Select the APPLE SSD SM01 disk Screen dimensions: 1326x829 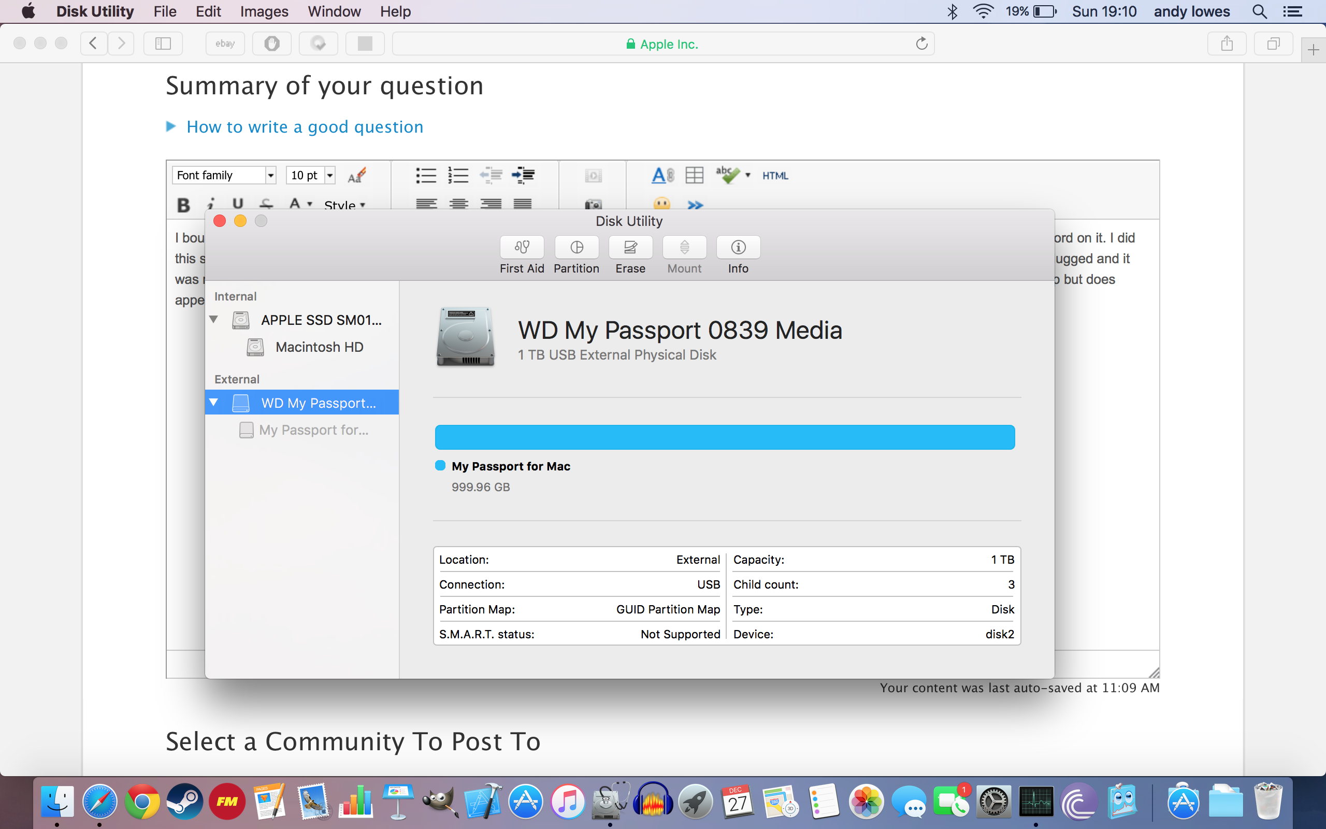click(302, 320)
